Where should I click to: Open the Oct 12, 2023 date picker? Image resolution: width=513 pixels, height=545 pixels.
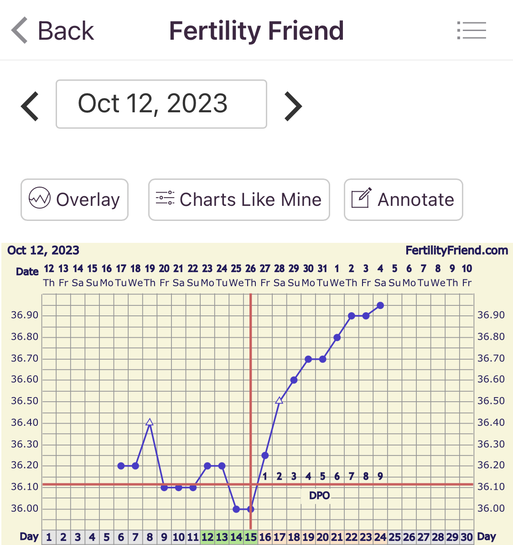(x=161, y=104)
